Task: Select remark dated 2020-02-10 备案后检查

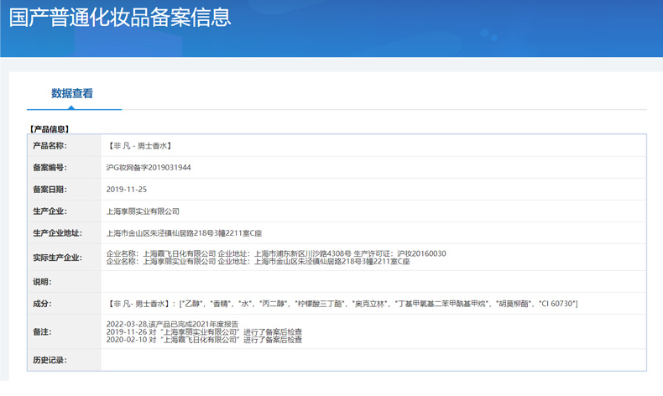Action: [x=204, y=339]
